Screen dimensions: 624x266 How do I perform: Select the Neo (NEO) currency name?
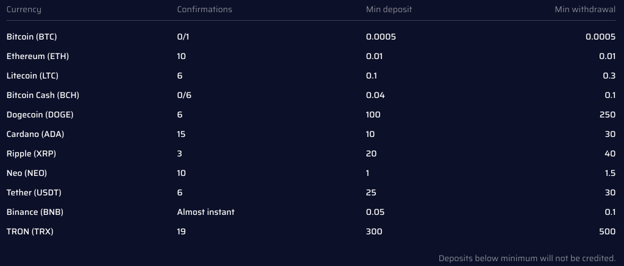(x=27, y=173)
